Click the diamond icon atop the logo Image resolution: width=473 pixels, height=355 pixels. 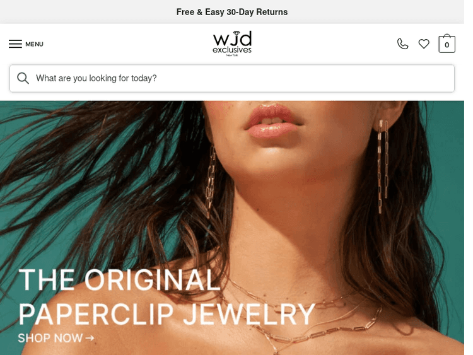(237, 33)
